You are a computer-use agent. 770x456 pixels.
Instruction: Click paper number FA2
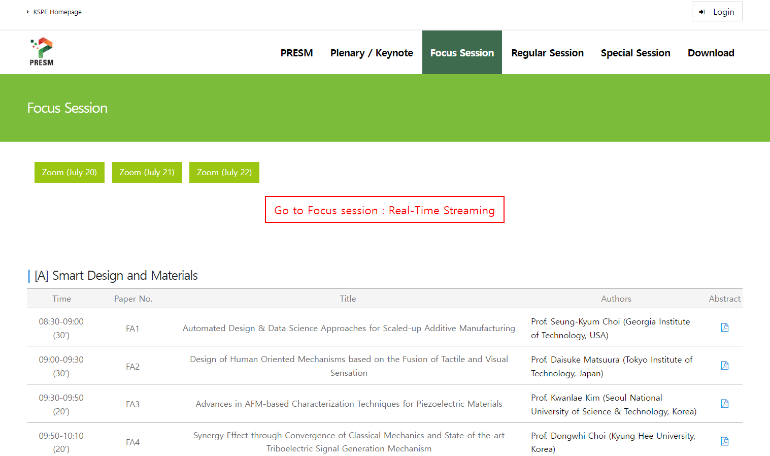(x=132, y=367)
